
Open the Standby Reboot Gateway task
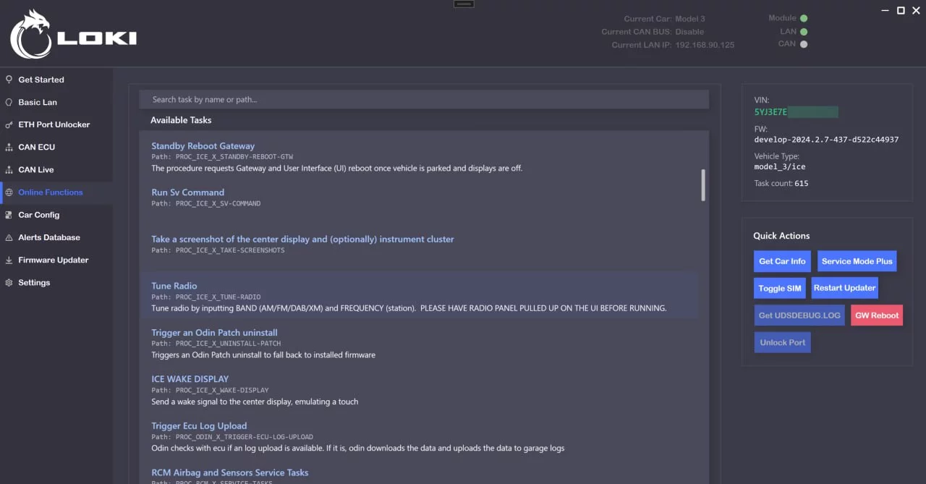pyautogui.click(x=203, y=146)
